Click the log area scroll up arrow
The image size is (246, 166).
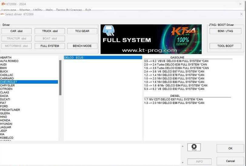point(183,146)
